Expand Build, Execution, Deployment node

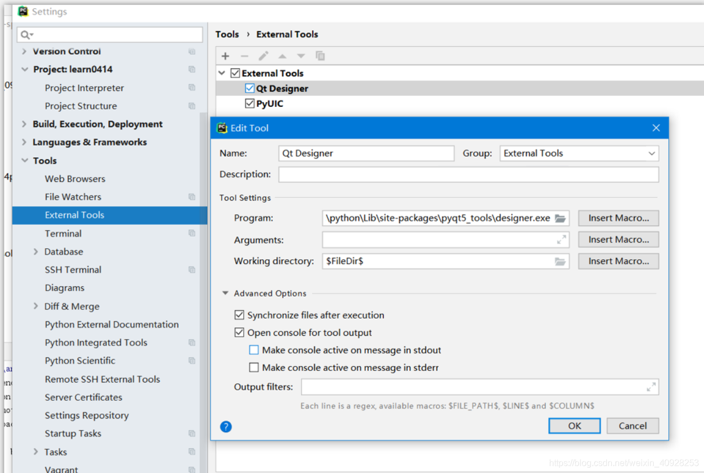click(x=24, y=124)
